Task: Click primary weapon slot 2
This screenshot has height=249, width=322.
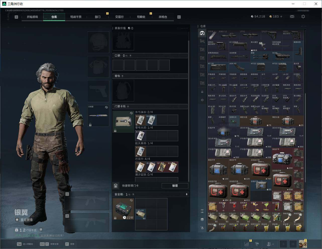Action: pyautogui.click(x=87, y=223)
